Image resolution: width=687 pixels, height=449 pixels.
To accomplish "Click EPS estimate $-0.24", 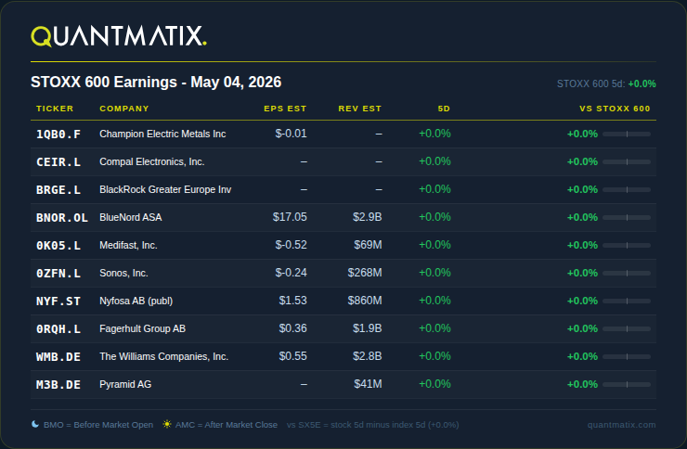I will click(291, 273).
